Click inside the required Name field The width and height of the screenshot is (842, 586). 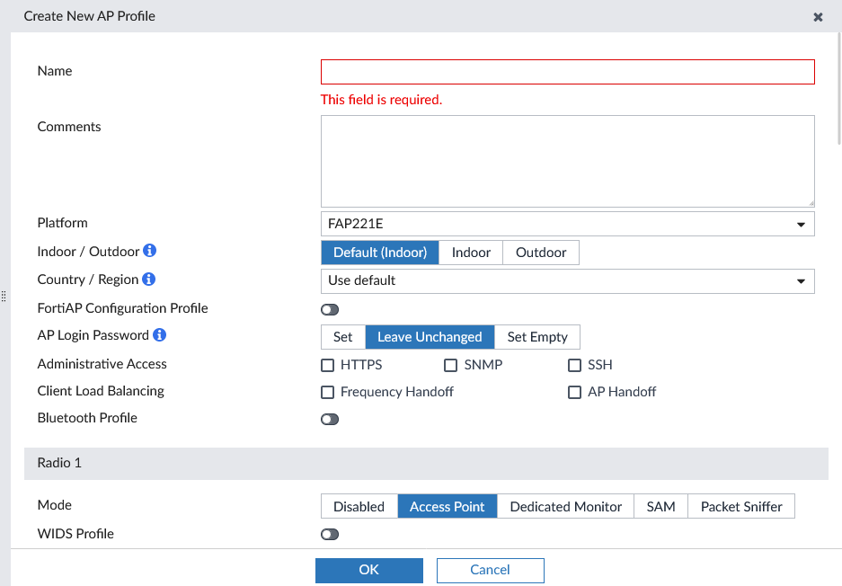pos(566,71)
